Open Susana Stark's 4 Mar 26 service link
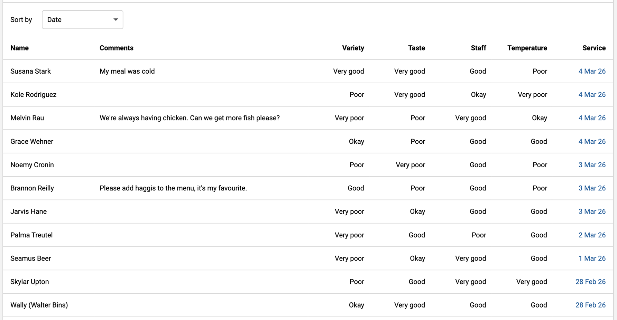This screenshot has height=320, width=617. pos(592,71)
